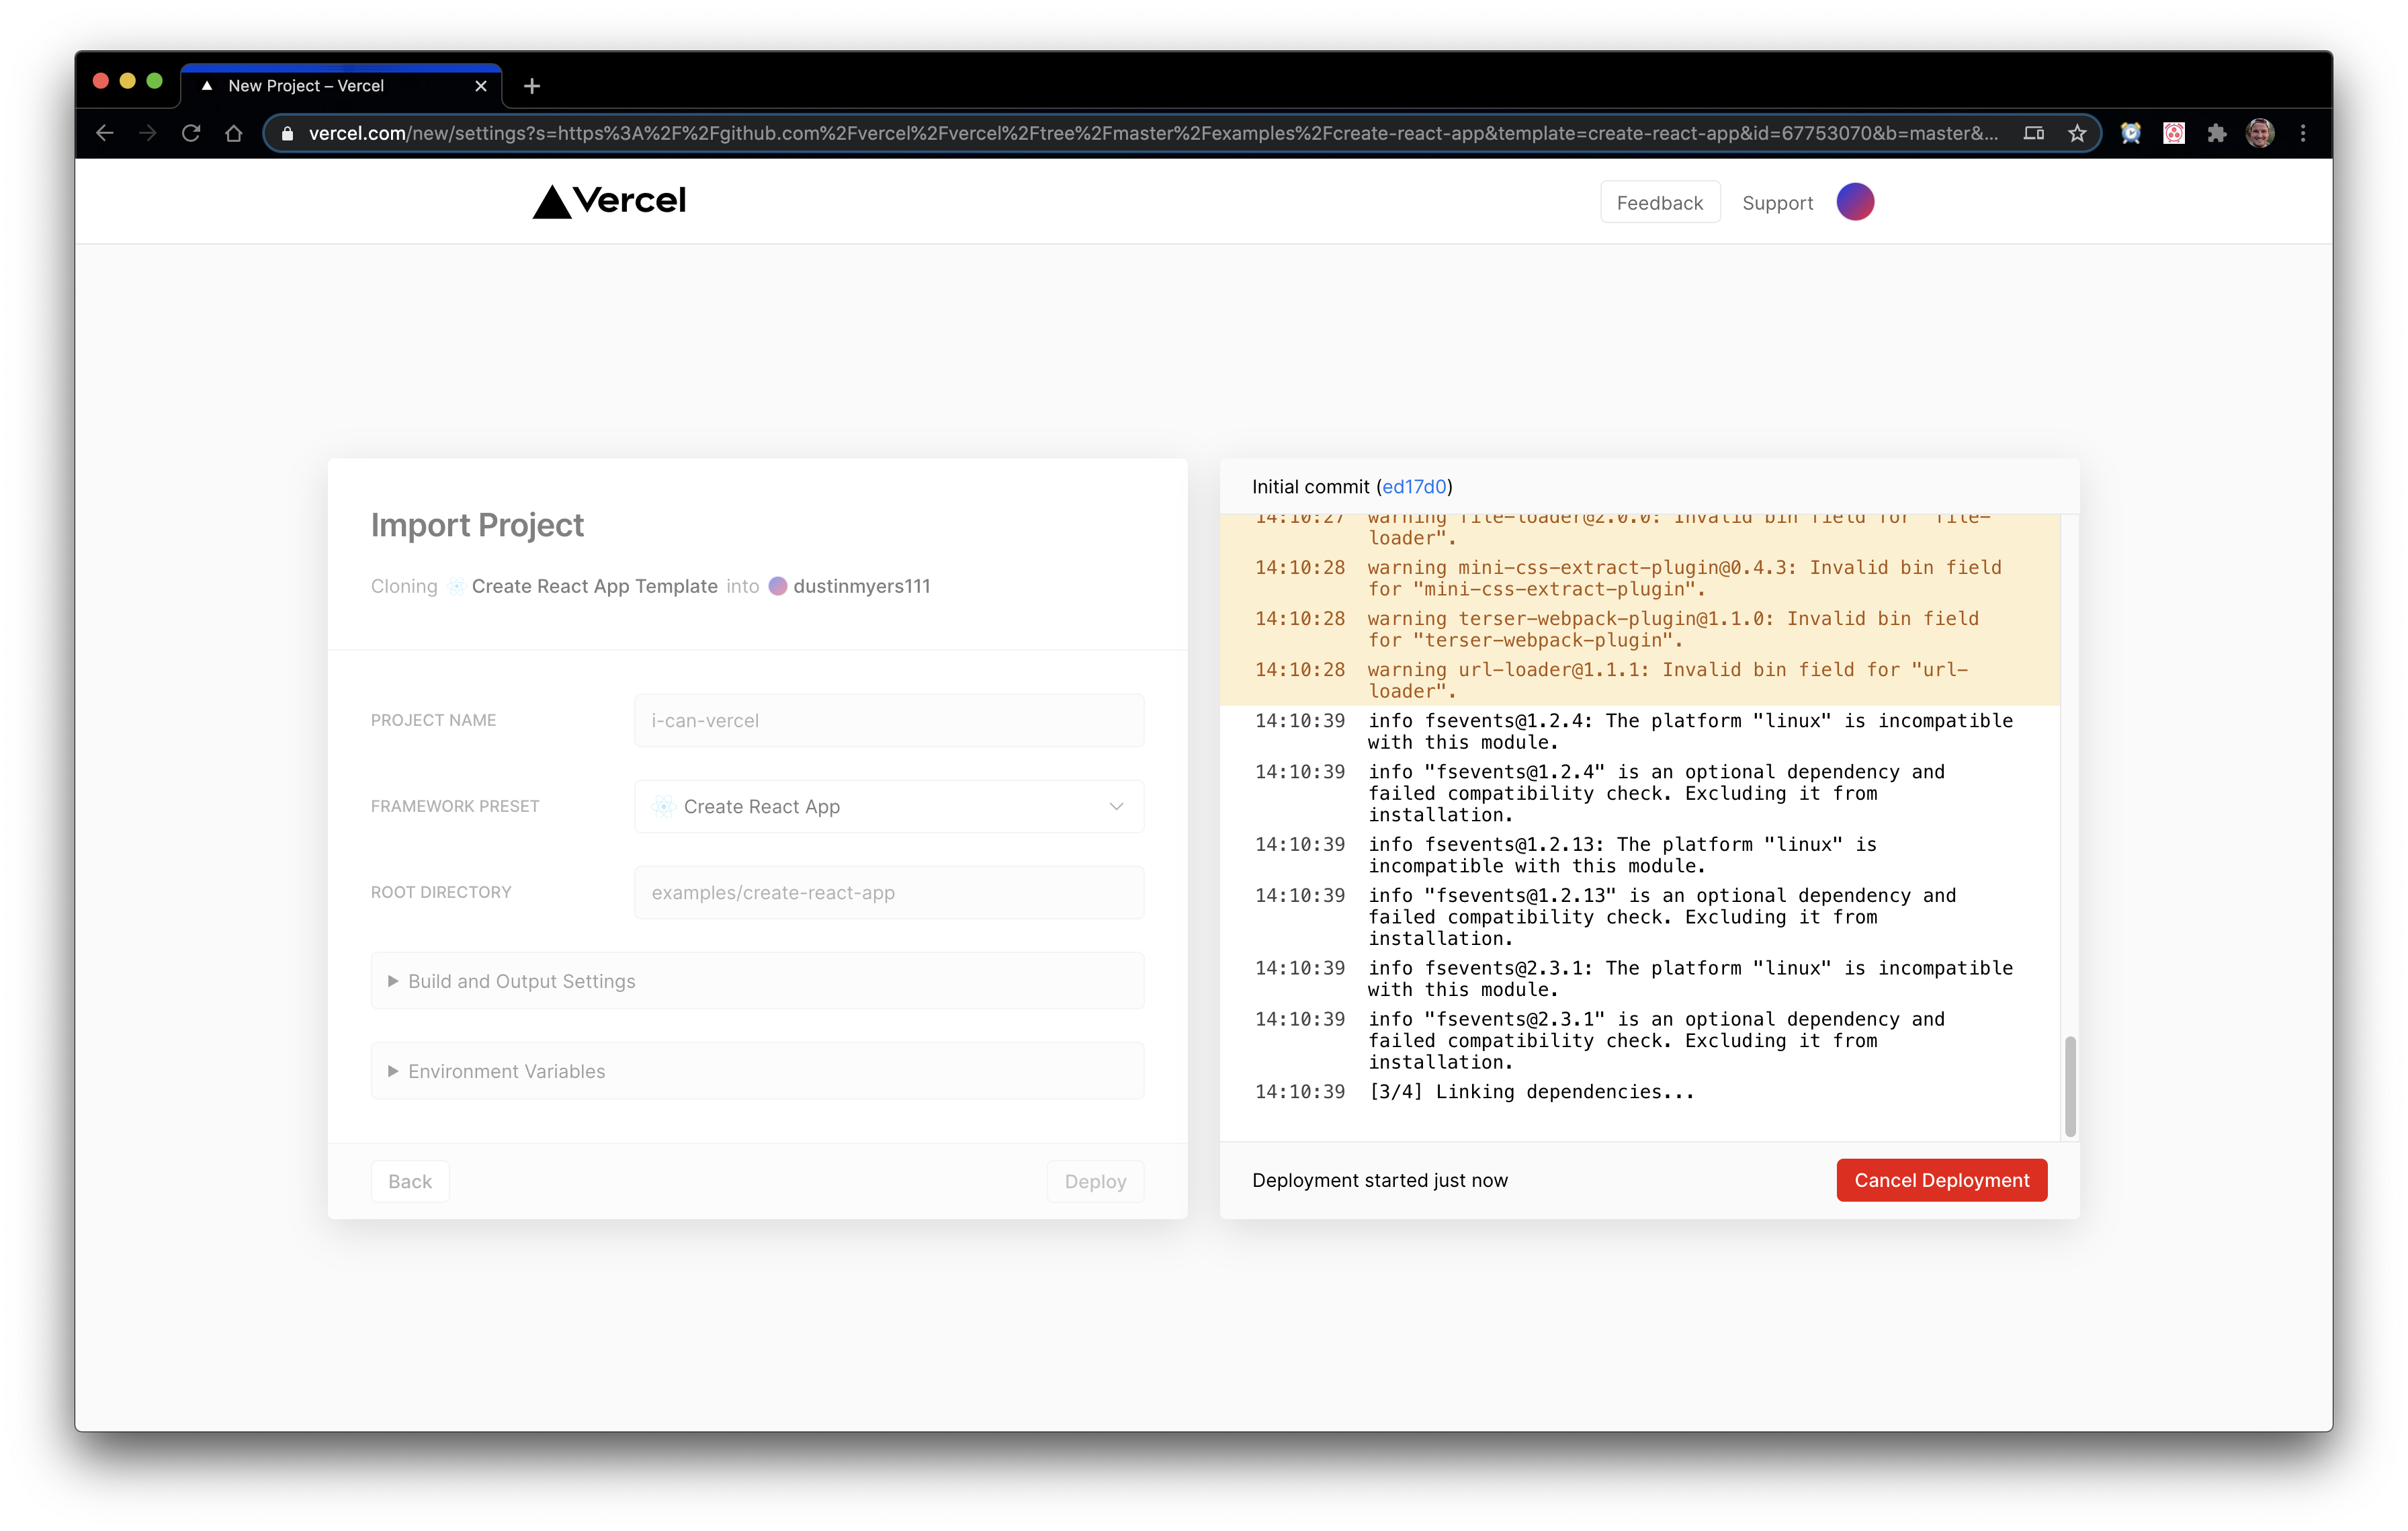Click the "Import Project" heading

pos(477,525)
